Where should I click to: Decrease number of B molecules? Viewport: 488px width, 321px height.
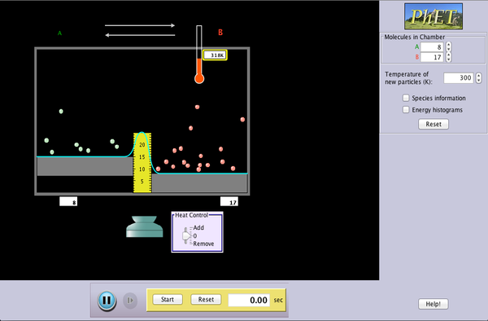(448, 59)
